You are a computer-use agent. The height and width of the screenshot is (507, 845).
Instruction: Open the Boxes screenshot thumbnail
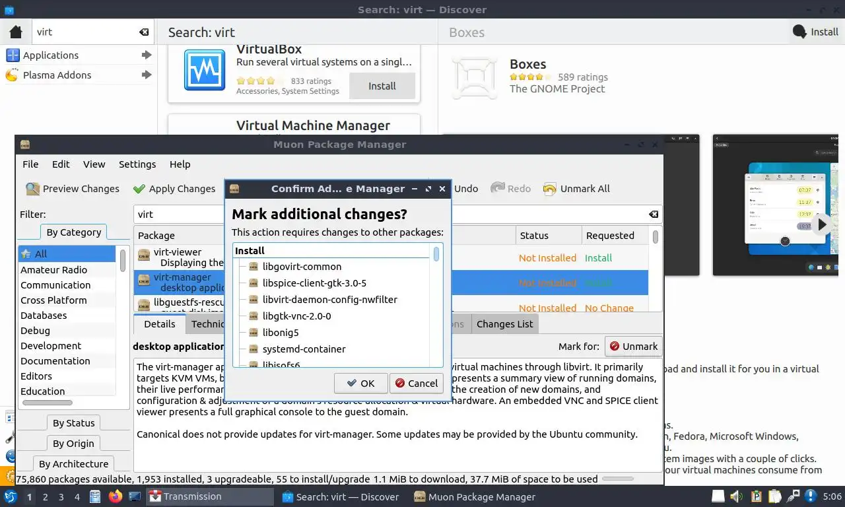tap(777, 205)
